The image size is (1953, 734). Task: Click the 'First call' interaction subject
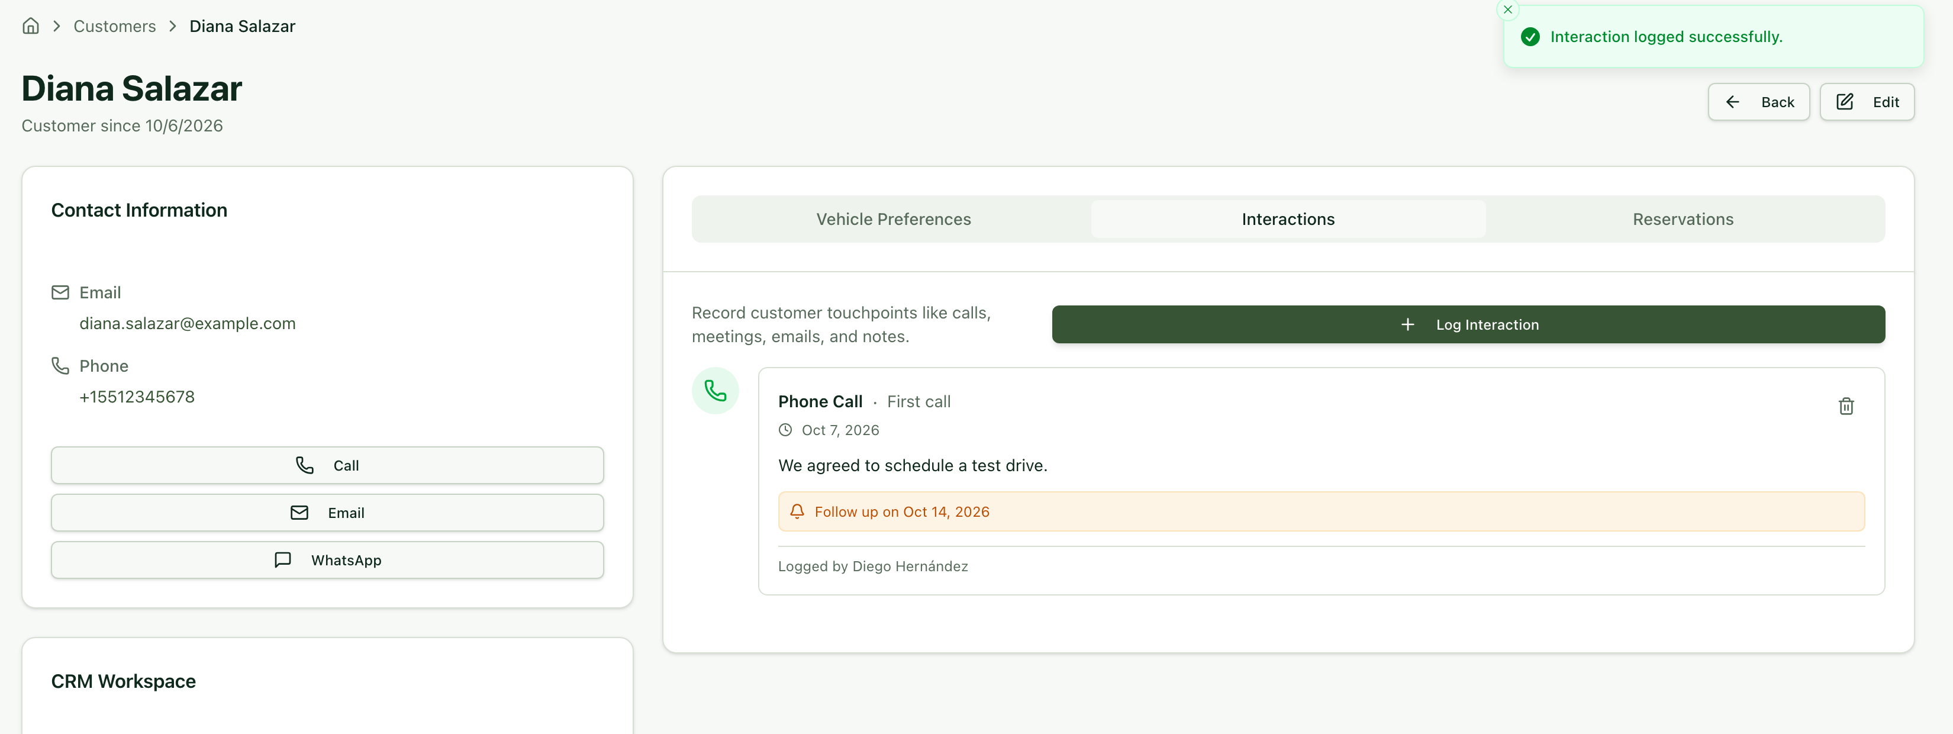coord(918,402)
